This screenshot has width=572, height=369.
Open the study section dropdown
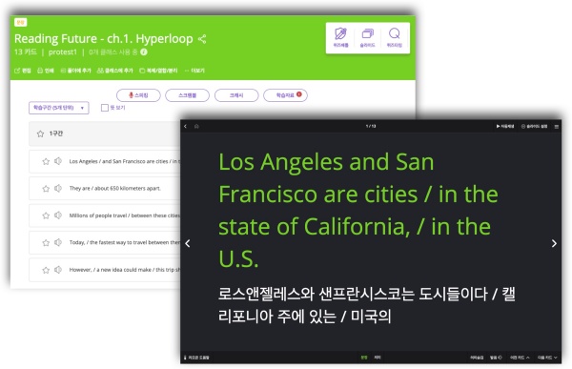tap(59, 108)
